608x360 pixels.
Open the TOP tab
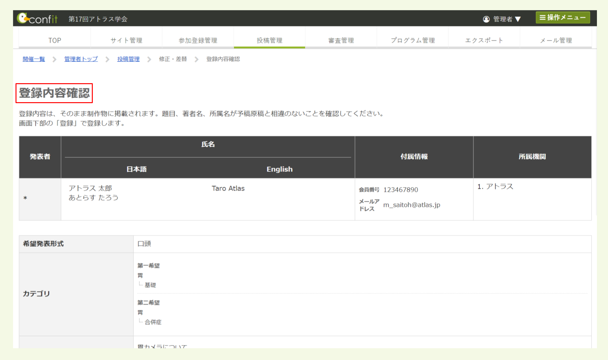[x=54, y=40]
